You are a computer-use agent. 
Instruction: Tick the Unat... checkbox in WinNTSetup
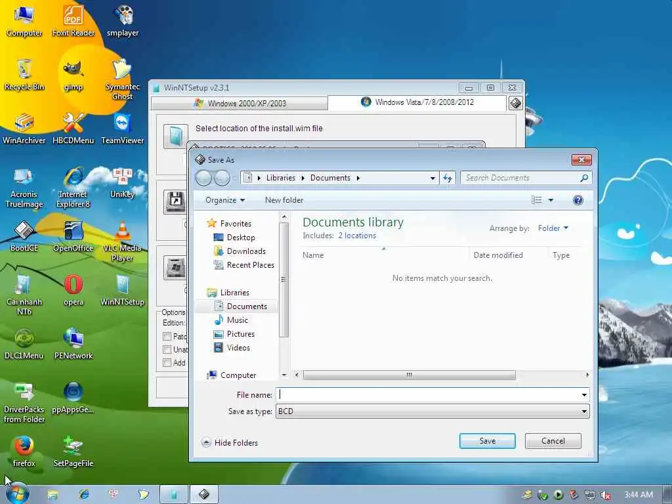(167, 350)
